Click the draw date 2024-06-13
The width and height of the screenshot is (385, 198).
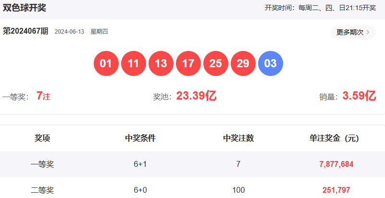69,32
